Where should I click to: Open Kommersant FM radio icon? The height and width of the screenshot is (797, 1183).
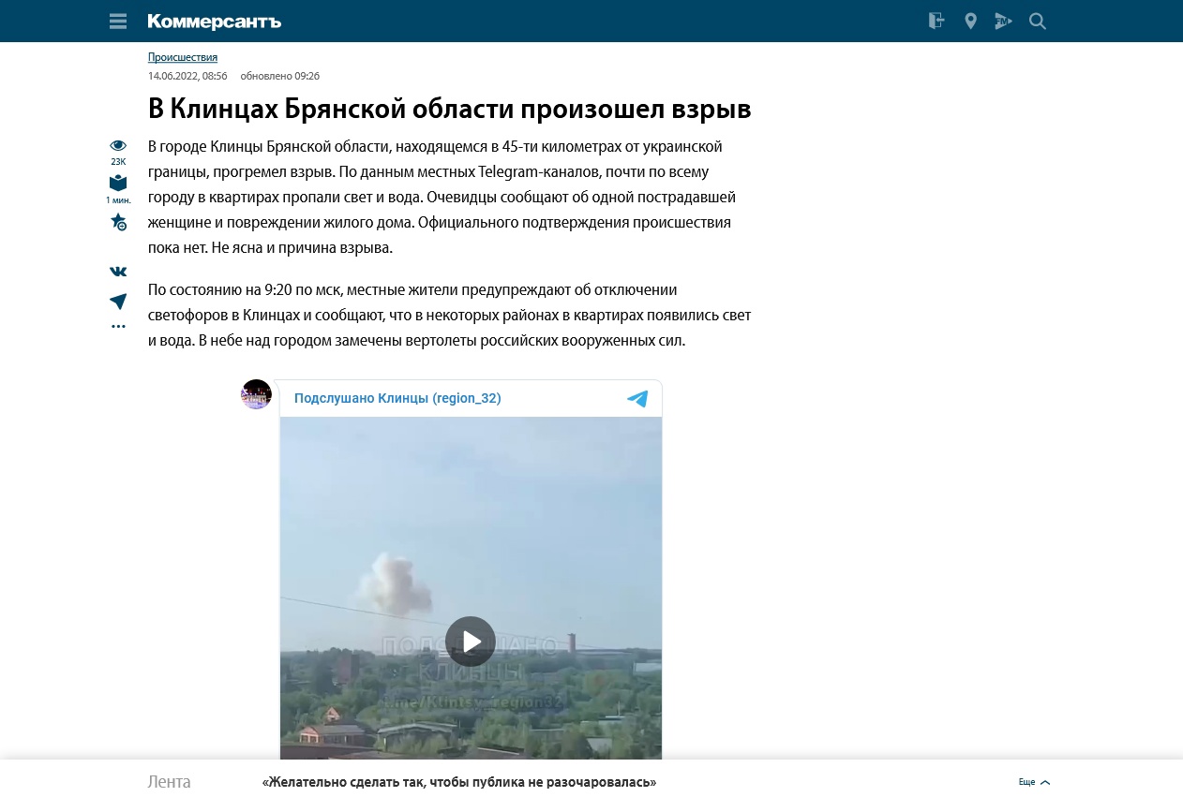pos(1003,21)
